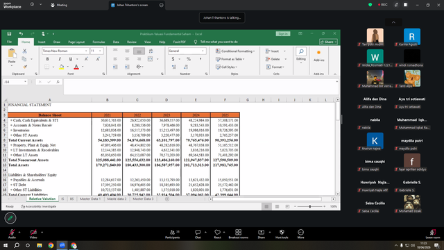Switch to the Data ribbon tab

point(116,42)
